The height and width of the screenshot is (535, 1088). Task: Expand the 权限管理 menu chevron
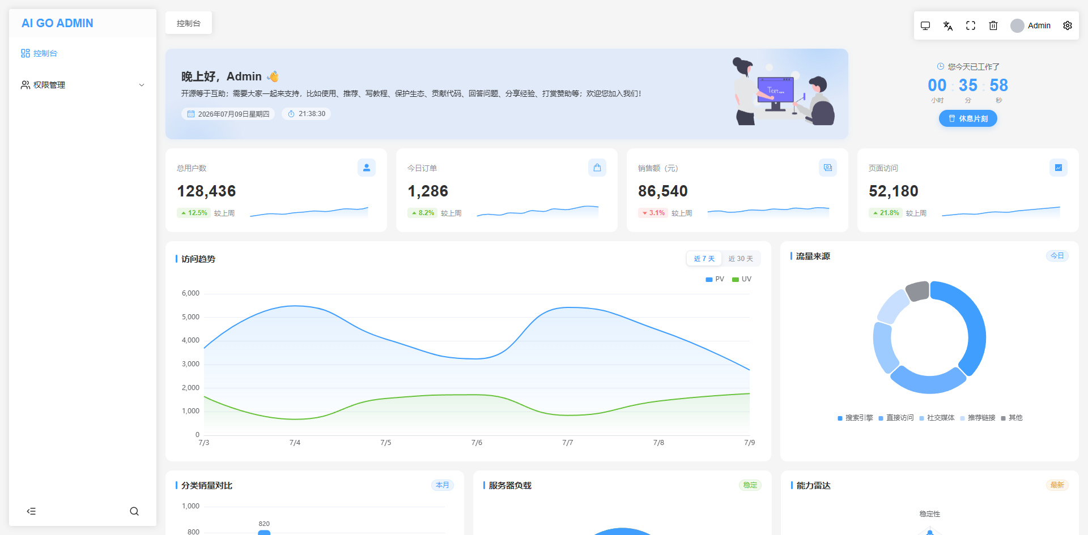pyautogui.click(x=142, y=85)
